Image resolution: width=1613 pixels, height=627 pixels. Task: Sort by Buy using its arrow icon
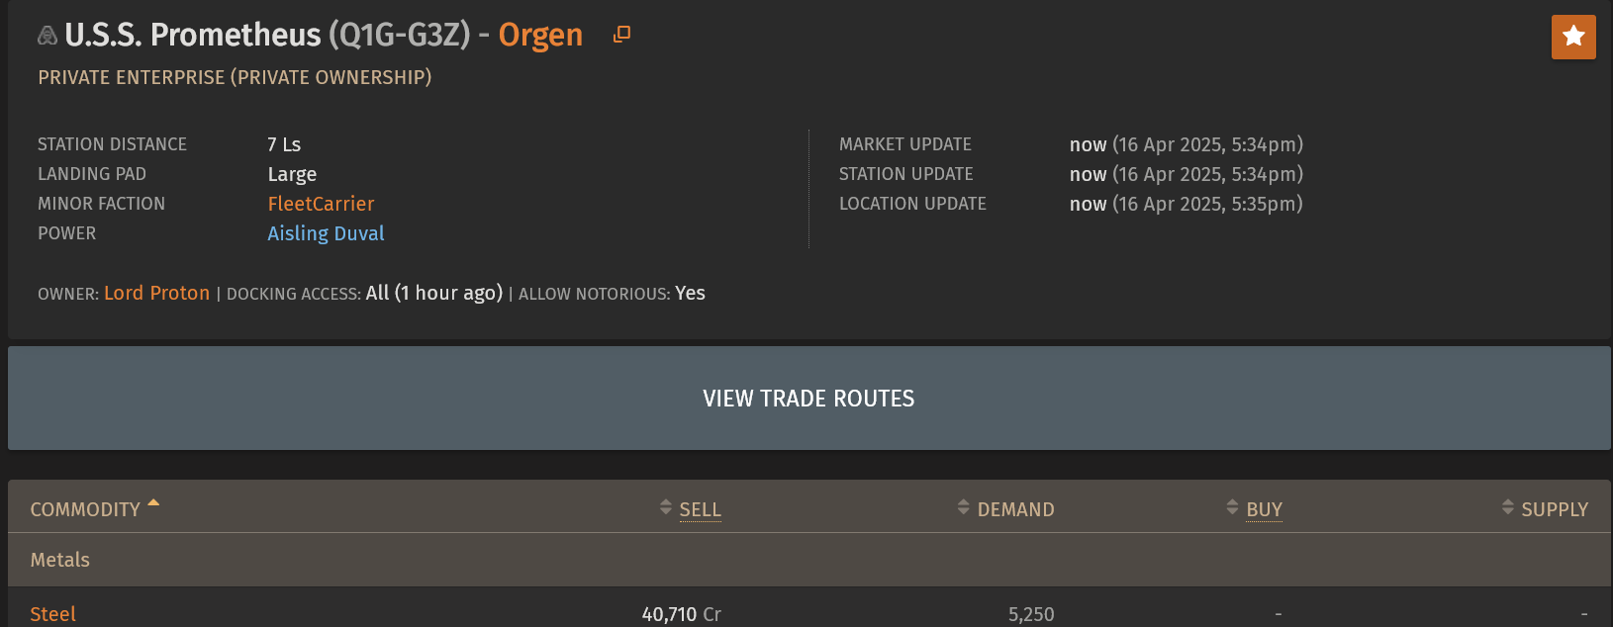point(1232,507)
